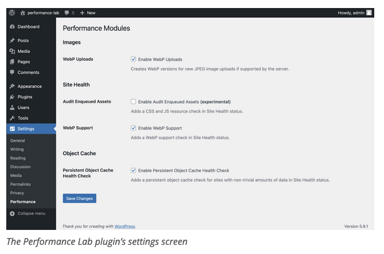
Task: Open the WordPress logo menu
Action: [12, 13]
